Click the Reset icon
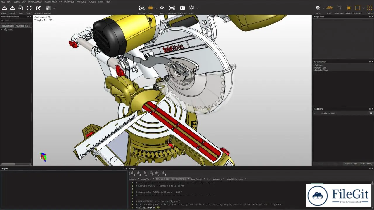The width and height of the screenshot is (374, 210). 29,8
